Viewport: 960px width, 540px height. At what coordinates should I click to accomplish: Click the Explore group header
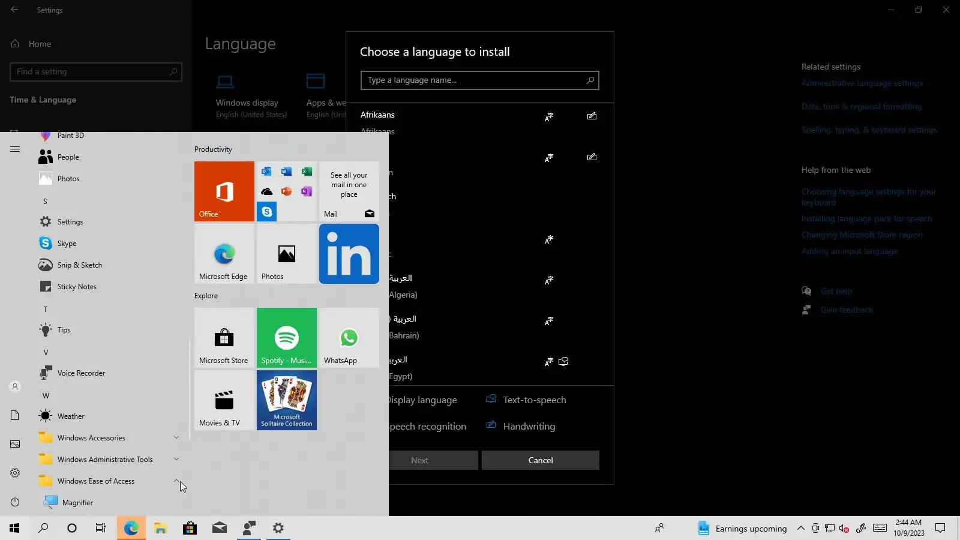click(x=206, y=296)
